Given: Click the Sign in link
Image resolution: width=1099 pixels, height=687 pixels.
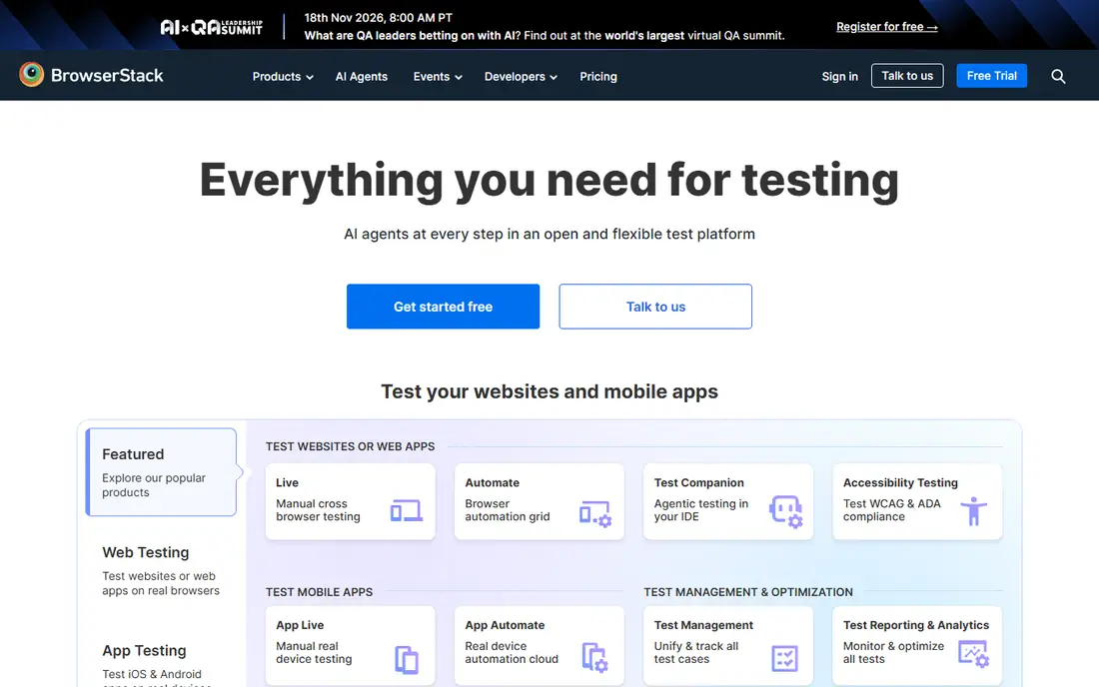Looking at the screenshot, I should pyautogui.click(x=839, y=76).
